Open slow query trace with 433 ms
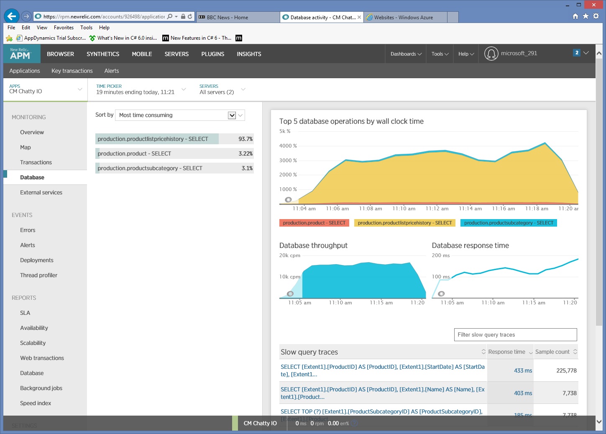606x434 pixels. coord(383,370)
